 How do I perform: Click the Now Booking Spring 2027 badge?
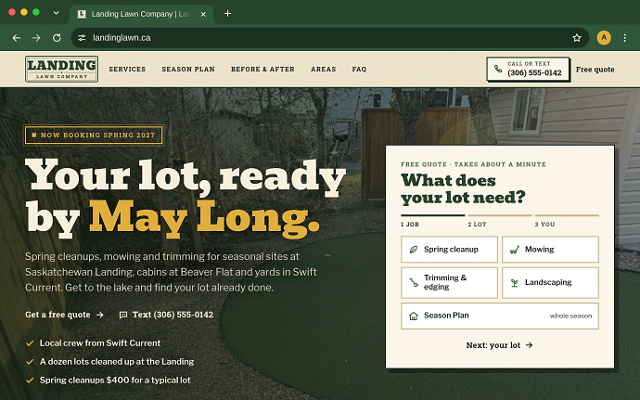pos(94,135)
